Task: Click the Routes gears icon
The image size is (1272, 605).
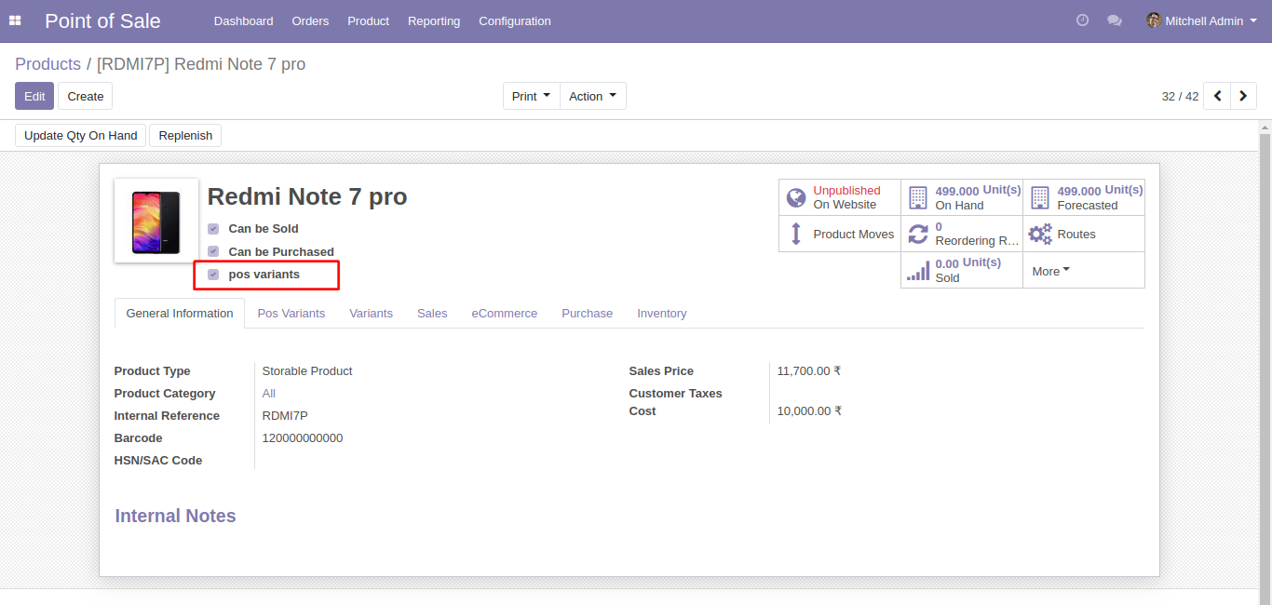Action: tap(1040, 234)
